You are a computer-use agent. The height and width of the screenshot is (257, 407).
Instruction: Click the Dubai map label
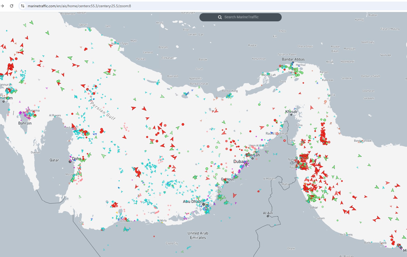click(x=239, y=161)
